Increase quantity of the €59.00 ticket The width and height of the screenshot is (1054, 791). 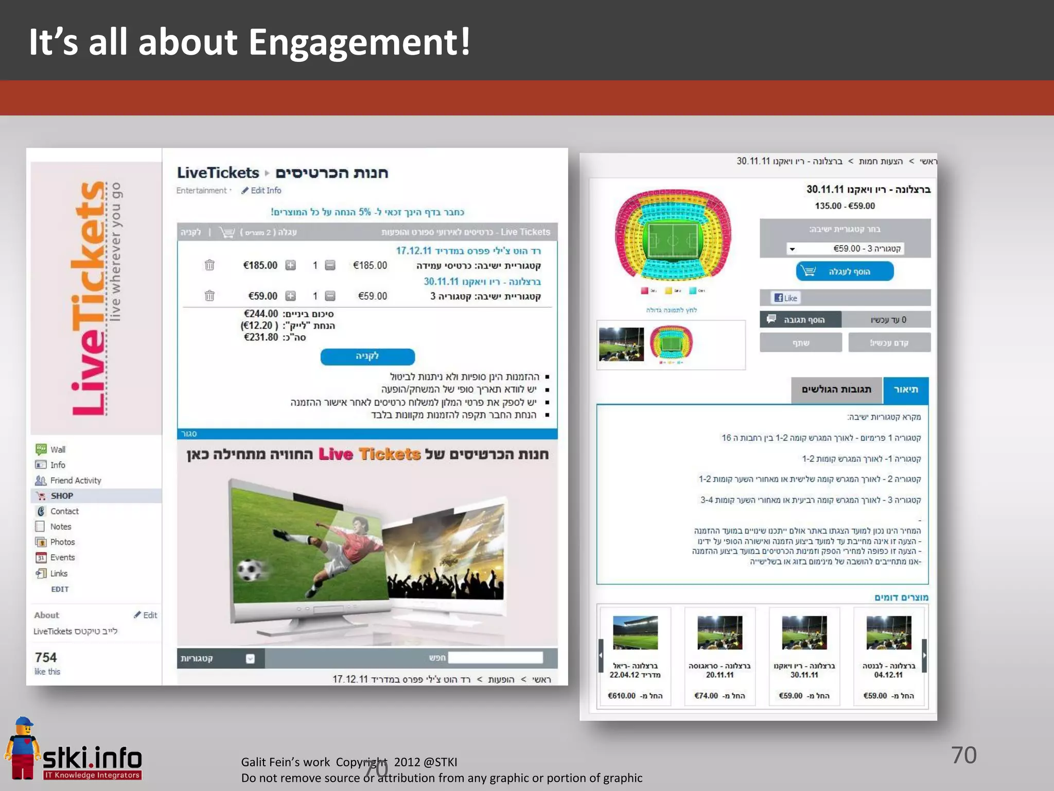coord(291,296)
